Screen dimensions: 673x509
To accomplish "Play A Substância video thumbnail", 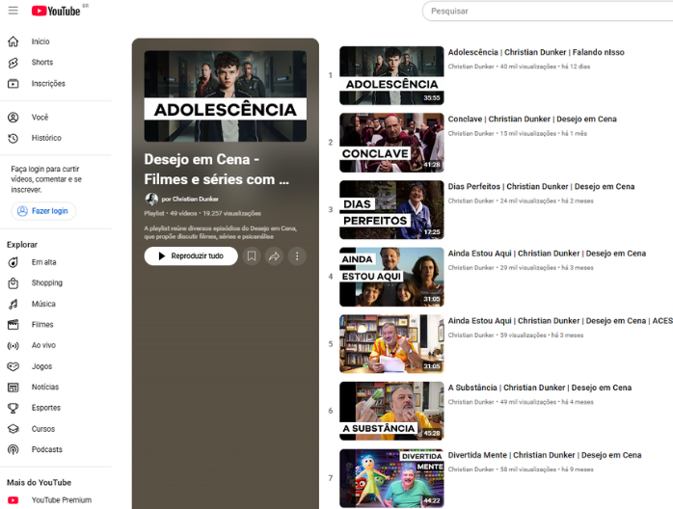I will 391,411.
